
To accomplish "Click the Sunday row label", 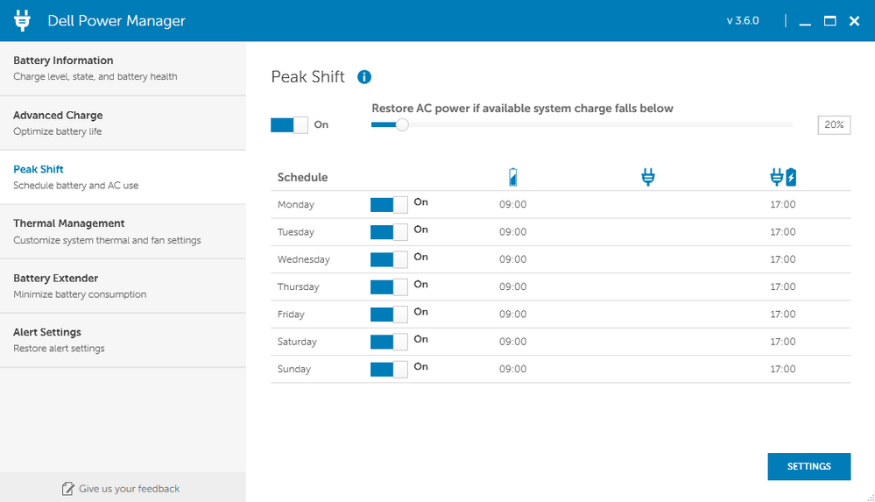I will point(294,369).
